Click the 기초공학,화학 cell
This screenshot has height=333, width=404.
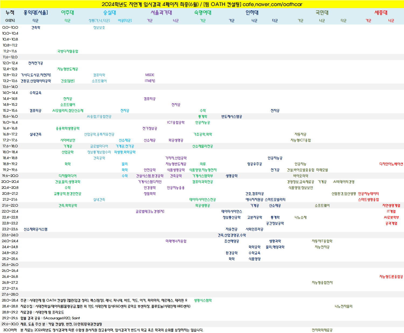tap(203, 134)
